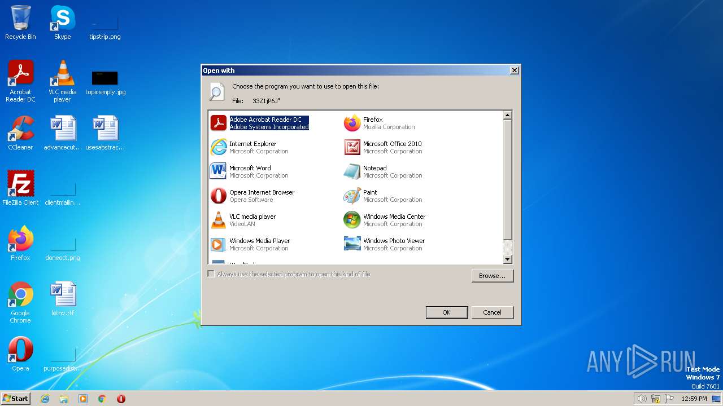The height and width of the screenshot is (406, 723).
Task: Launch Internet Explorer from the taskbar
Action: [45, 399]
